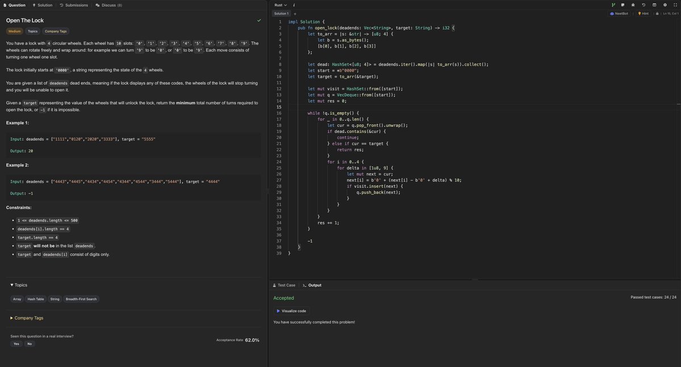Click 'pub fn open_lock' function signature
681x367 pixels.
pyautogui.click(x=376, y=28)
